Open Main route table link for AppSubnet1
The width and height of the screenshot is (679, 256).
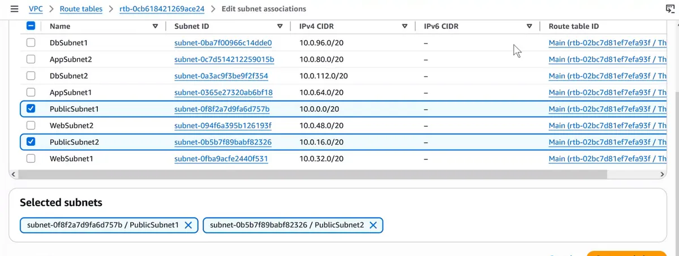[608, 92]
